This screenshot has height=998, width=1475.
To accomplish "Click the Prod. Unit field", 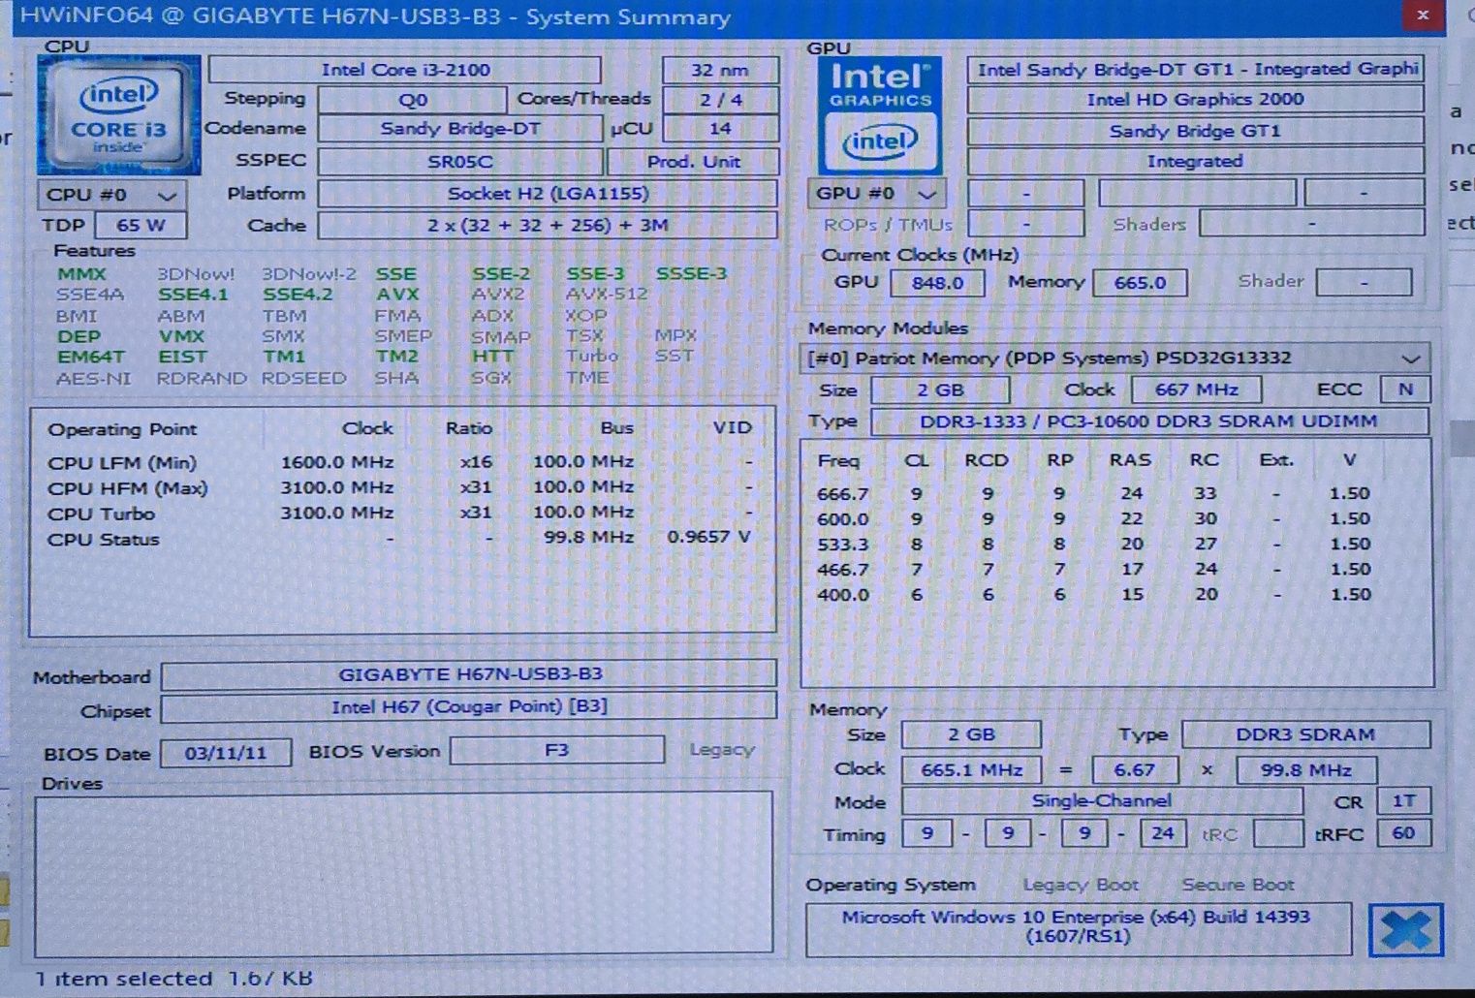I will click(x=693, y=162).
